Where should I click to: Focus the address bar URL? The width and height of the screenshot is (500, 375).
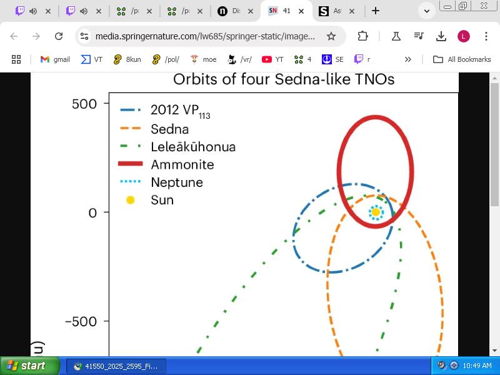[205, 36]
